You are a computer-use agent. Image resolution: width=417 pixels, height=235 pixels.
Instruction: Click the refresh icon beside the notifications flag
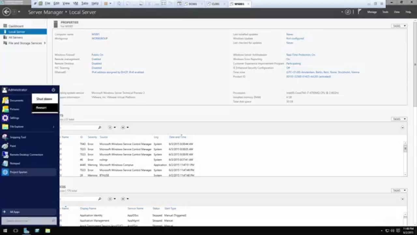(348, 12)
